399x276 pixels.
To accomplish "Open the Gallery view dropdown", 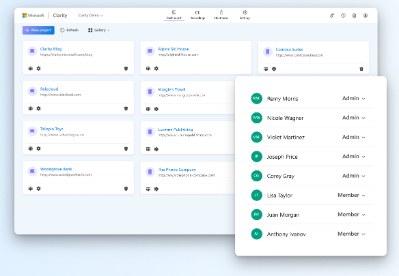I will click(99, 30).
